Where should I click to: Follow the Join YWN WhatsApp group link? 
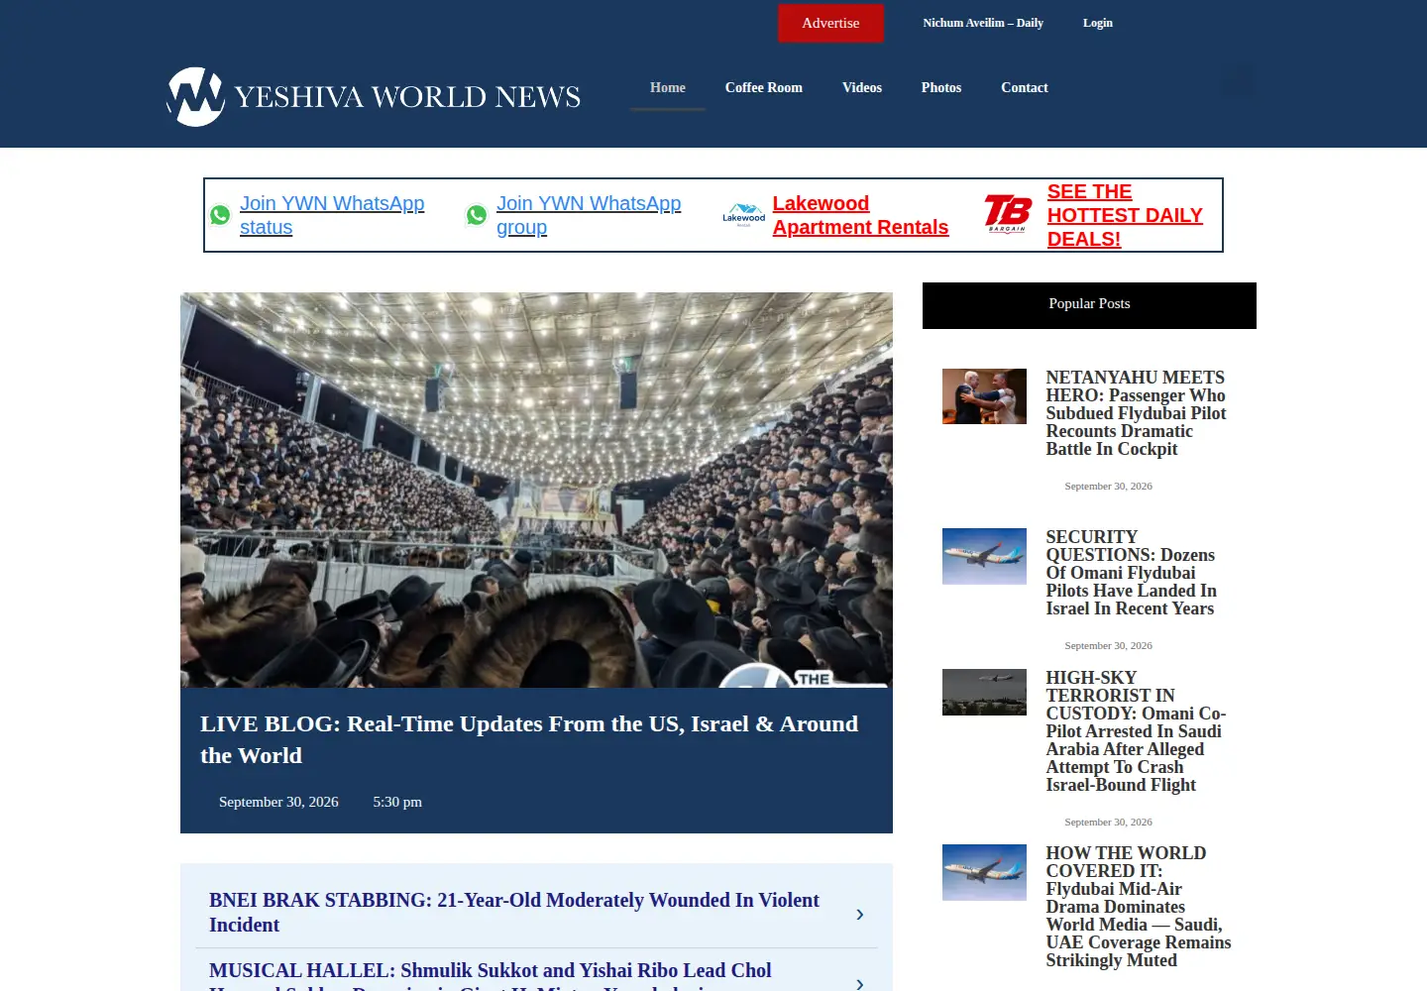pos(589,215)
